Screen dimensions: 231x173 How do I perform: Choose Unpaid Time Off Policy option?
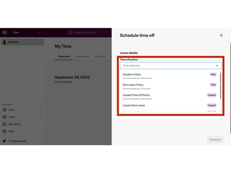coord(170,97)
